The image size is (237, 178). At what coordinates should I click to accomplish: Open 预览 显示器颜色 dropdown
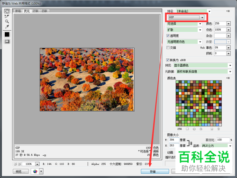coord(203,65)
